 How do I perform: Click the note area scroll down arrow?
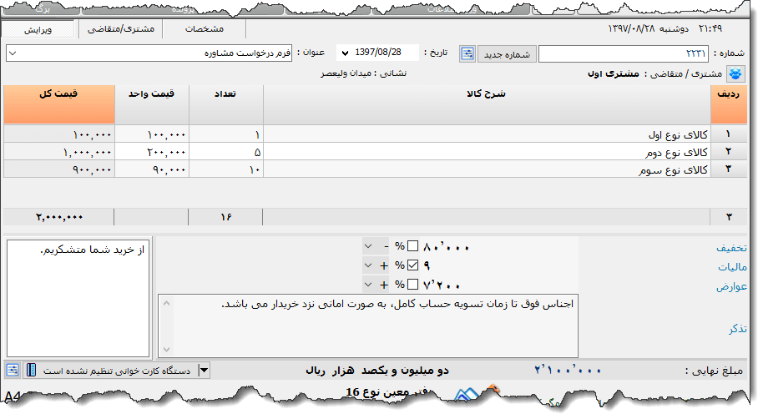pyautogui.click(x=166, y=349)
